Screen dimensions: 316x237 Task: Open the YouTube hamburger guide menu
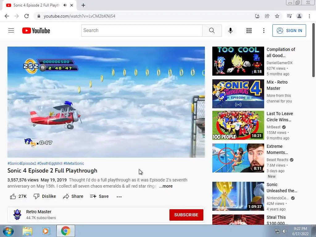11,31
